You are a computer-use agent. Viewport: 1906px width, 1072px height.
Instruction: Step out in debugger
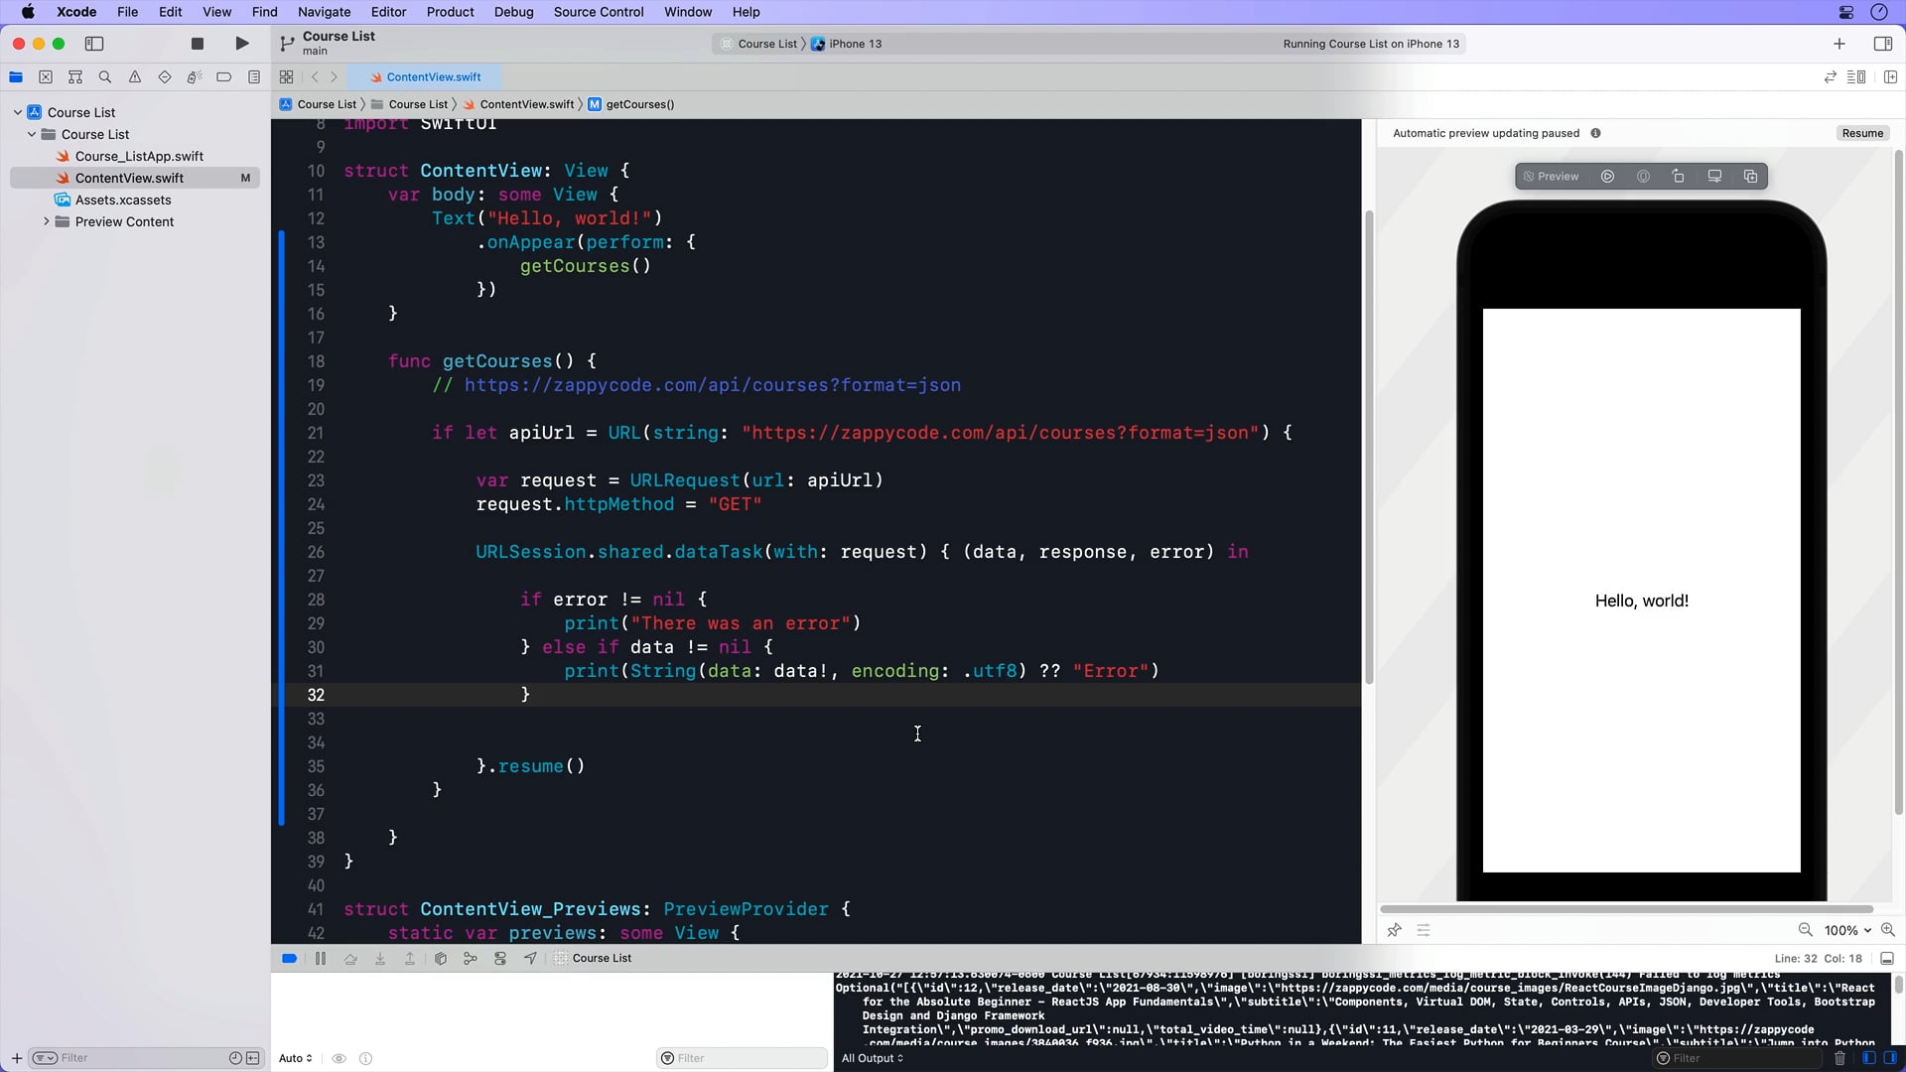coord(410,959)
